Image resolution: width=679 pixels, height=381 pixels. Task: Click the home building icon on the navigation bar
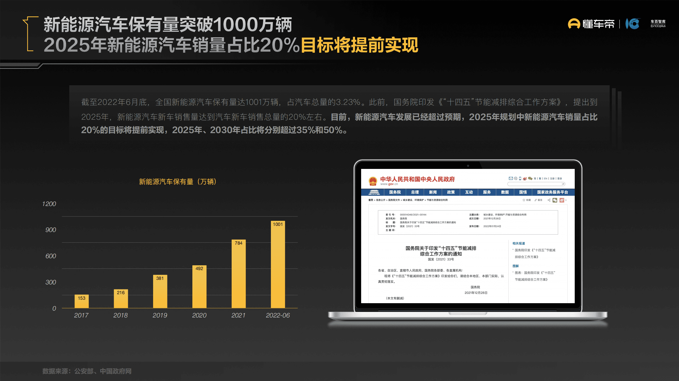click(x=375, y=192)
